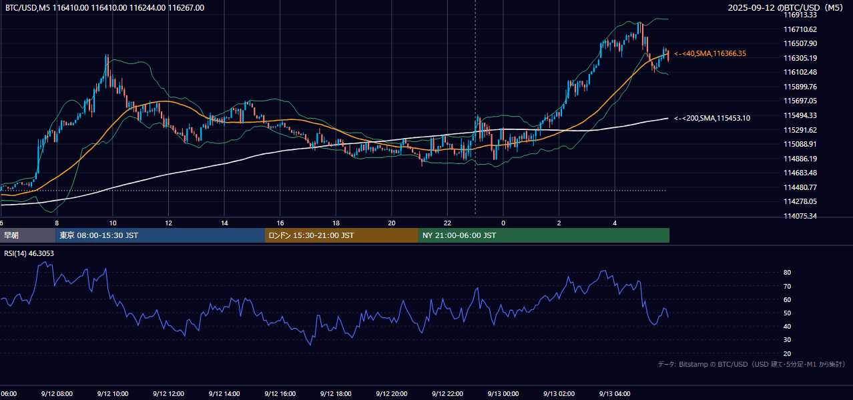Click price axis label 114886.19
Viewport: 853px width, 400px height.
tap(801, 159)
